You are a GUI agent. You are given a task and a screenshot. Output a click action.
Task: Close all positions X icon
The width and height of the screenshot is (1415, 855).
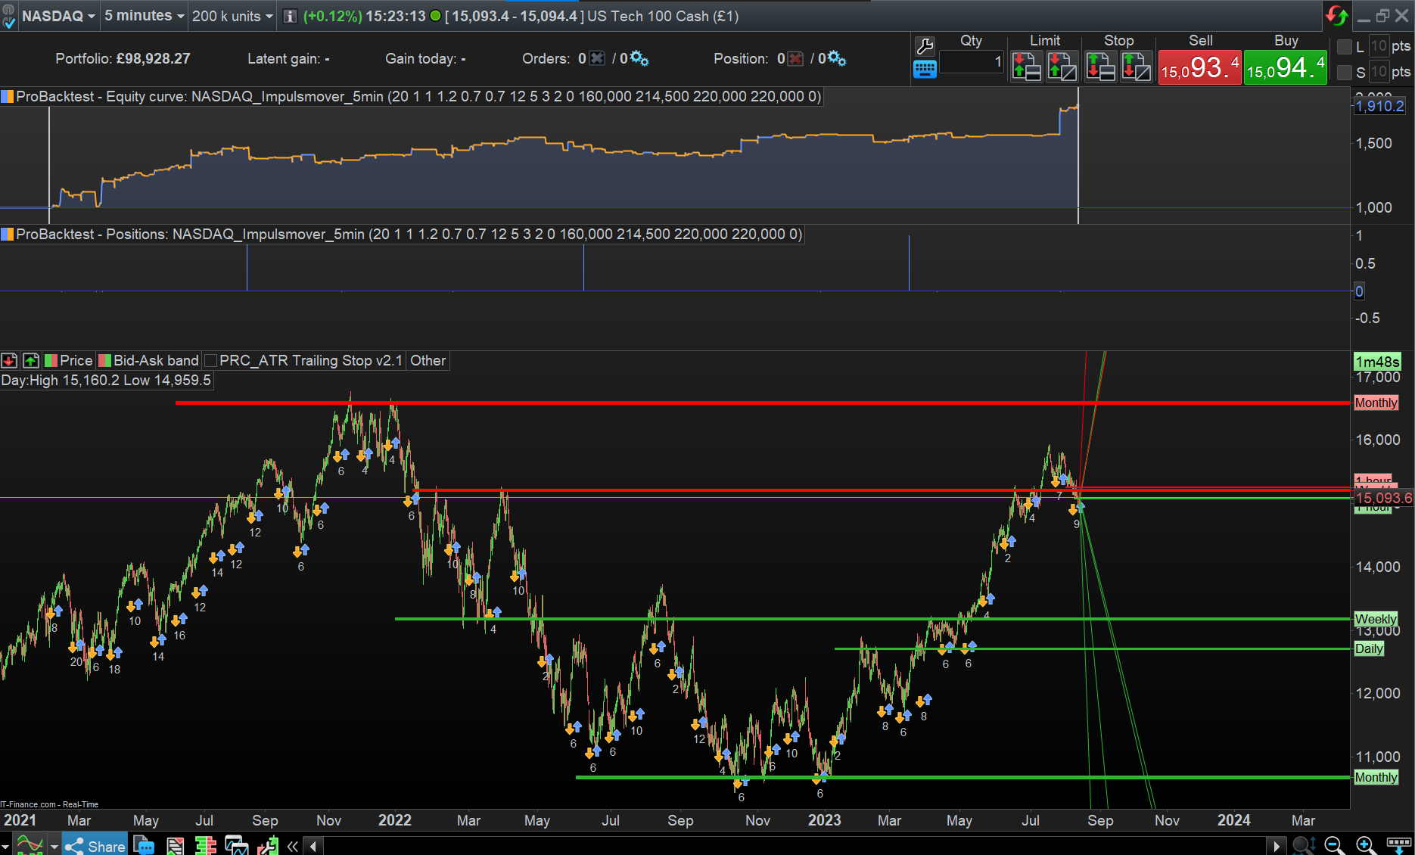795,58
